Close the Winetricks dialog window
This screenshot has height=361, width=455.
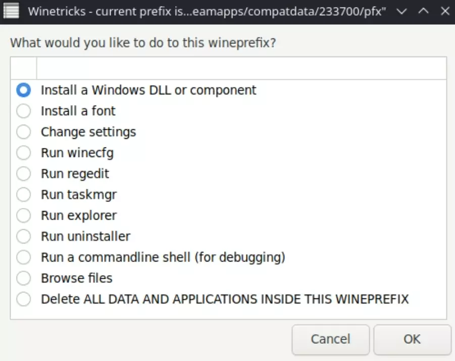tap(444, 11)
